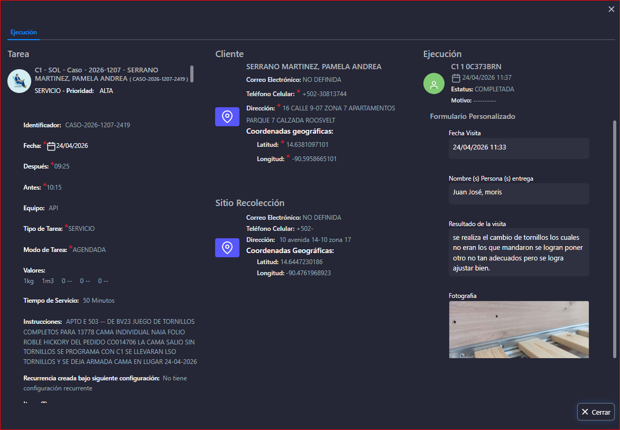Click into the Resultado de la visita text area
Image resolution: width=620 pixels, height=430 pixels.
(519, 253)
